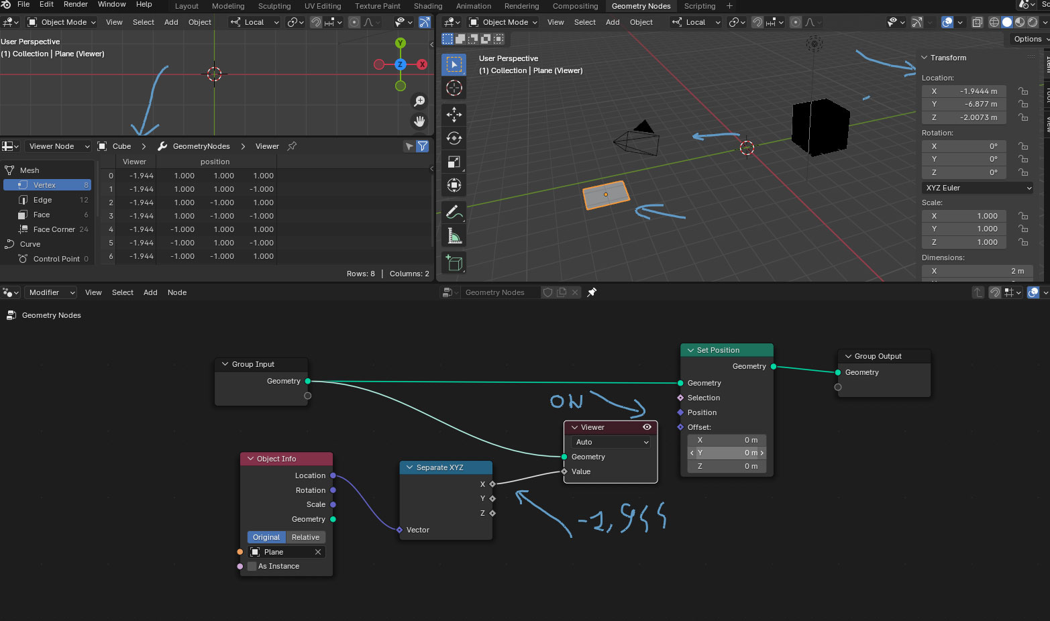Screen dimensions: 1050x621
Task: Click the Options button in viewport
Action: (1028, 39)
